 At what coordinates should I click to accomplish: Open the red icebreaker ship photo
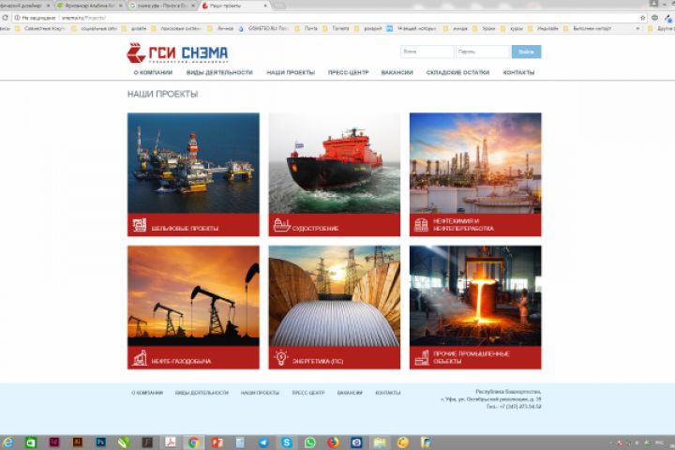pos(335,163)
